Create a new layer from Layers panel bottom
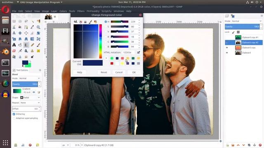The width and height of the screenshot is (264, 148). 227,145
